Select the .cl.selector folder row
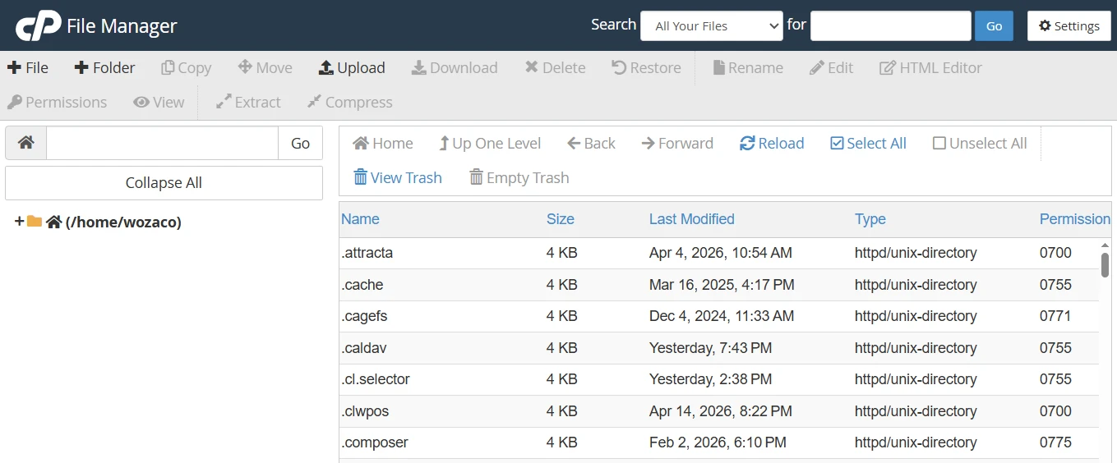This screenshot has height=463, width=1117. pyautogui.click(x=719, y=379)
